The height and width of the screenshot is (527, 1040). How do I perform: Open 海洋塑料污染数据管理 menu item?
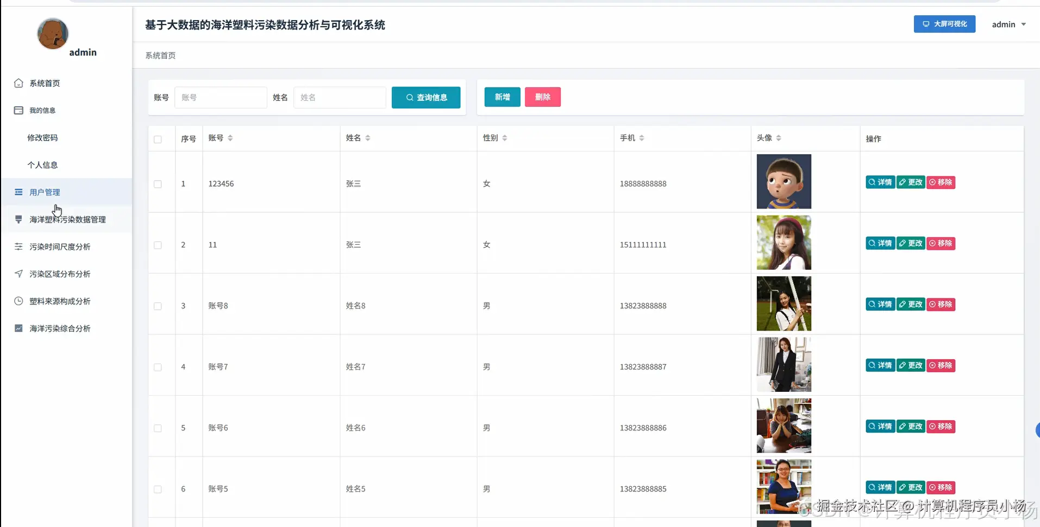[x=66, y=219]
